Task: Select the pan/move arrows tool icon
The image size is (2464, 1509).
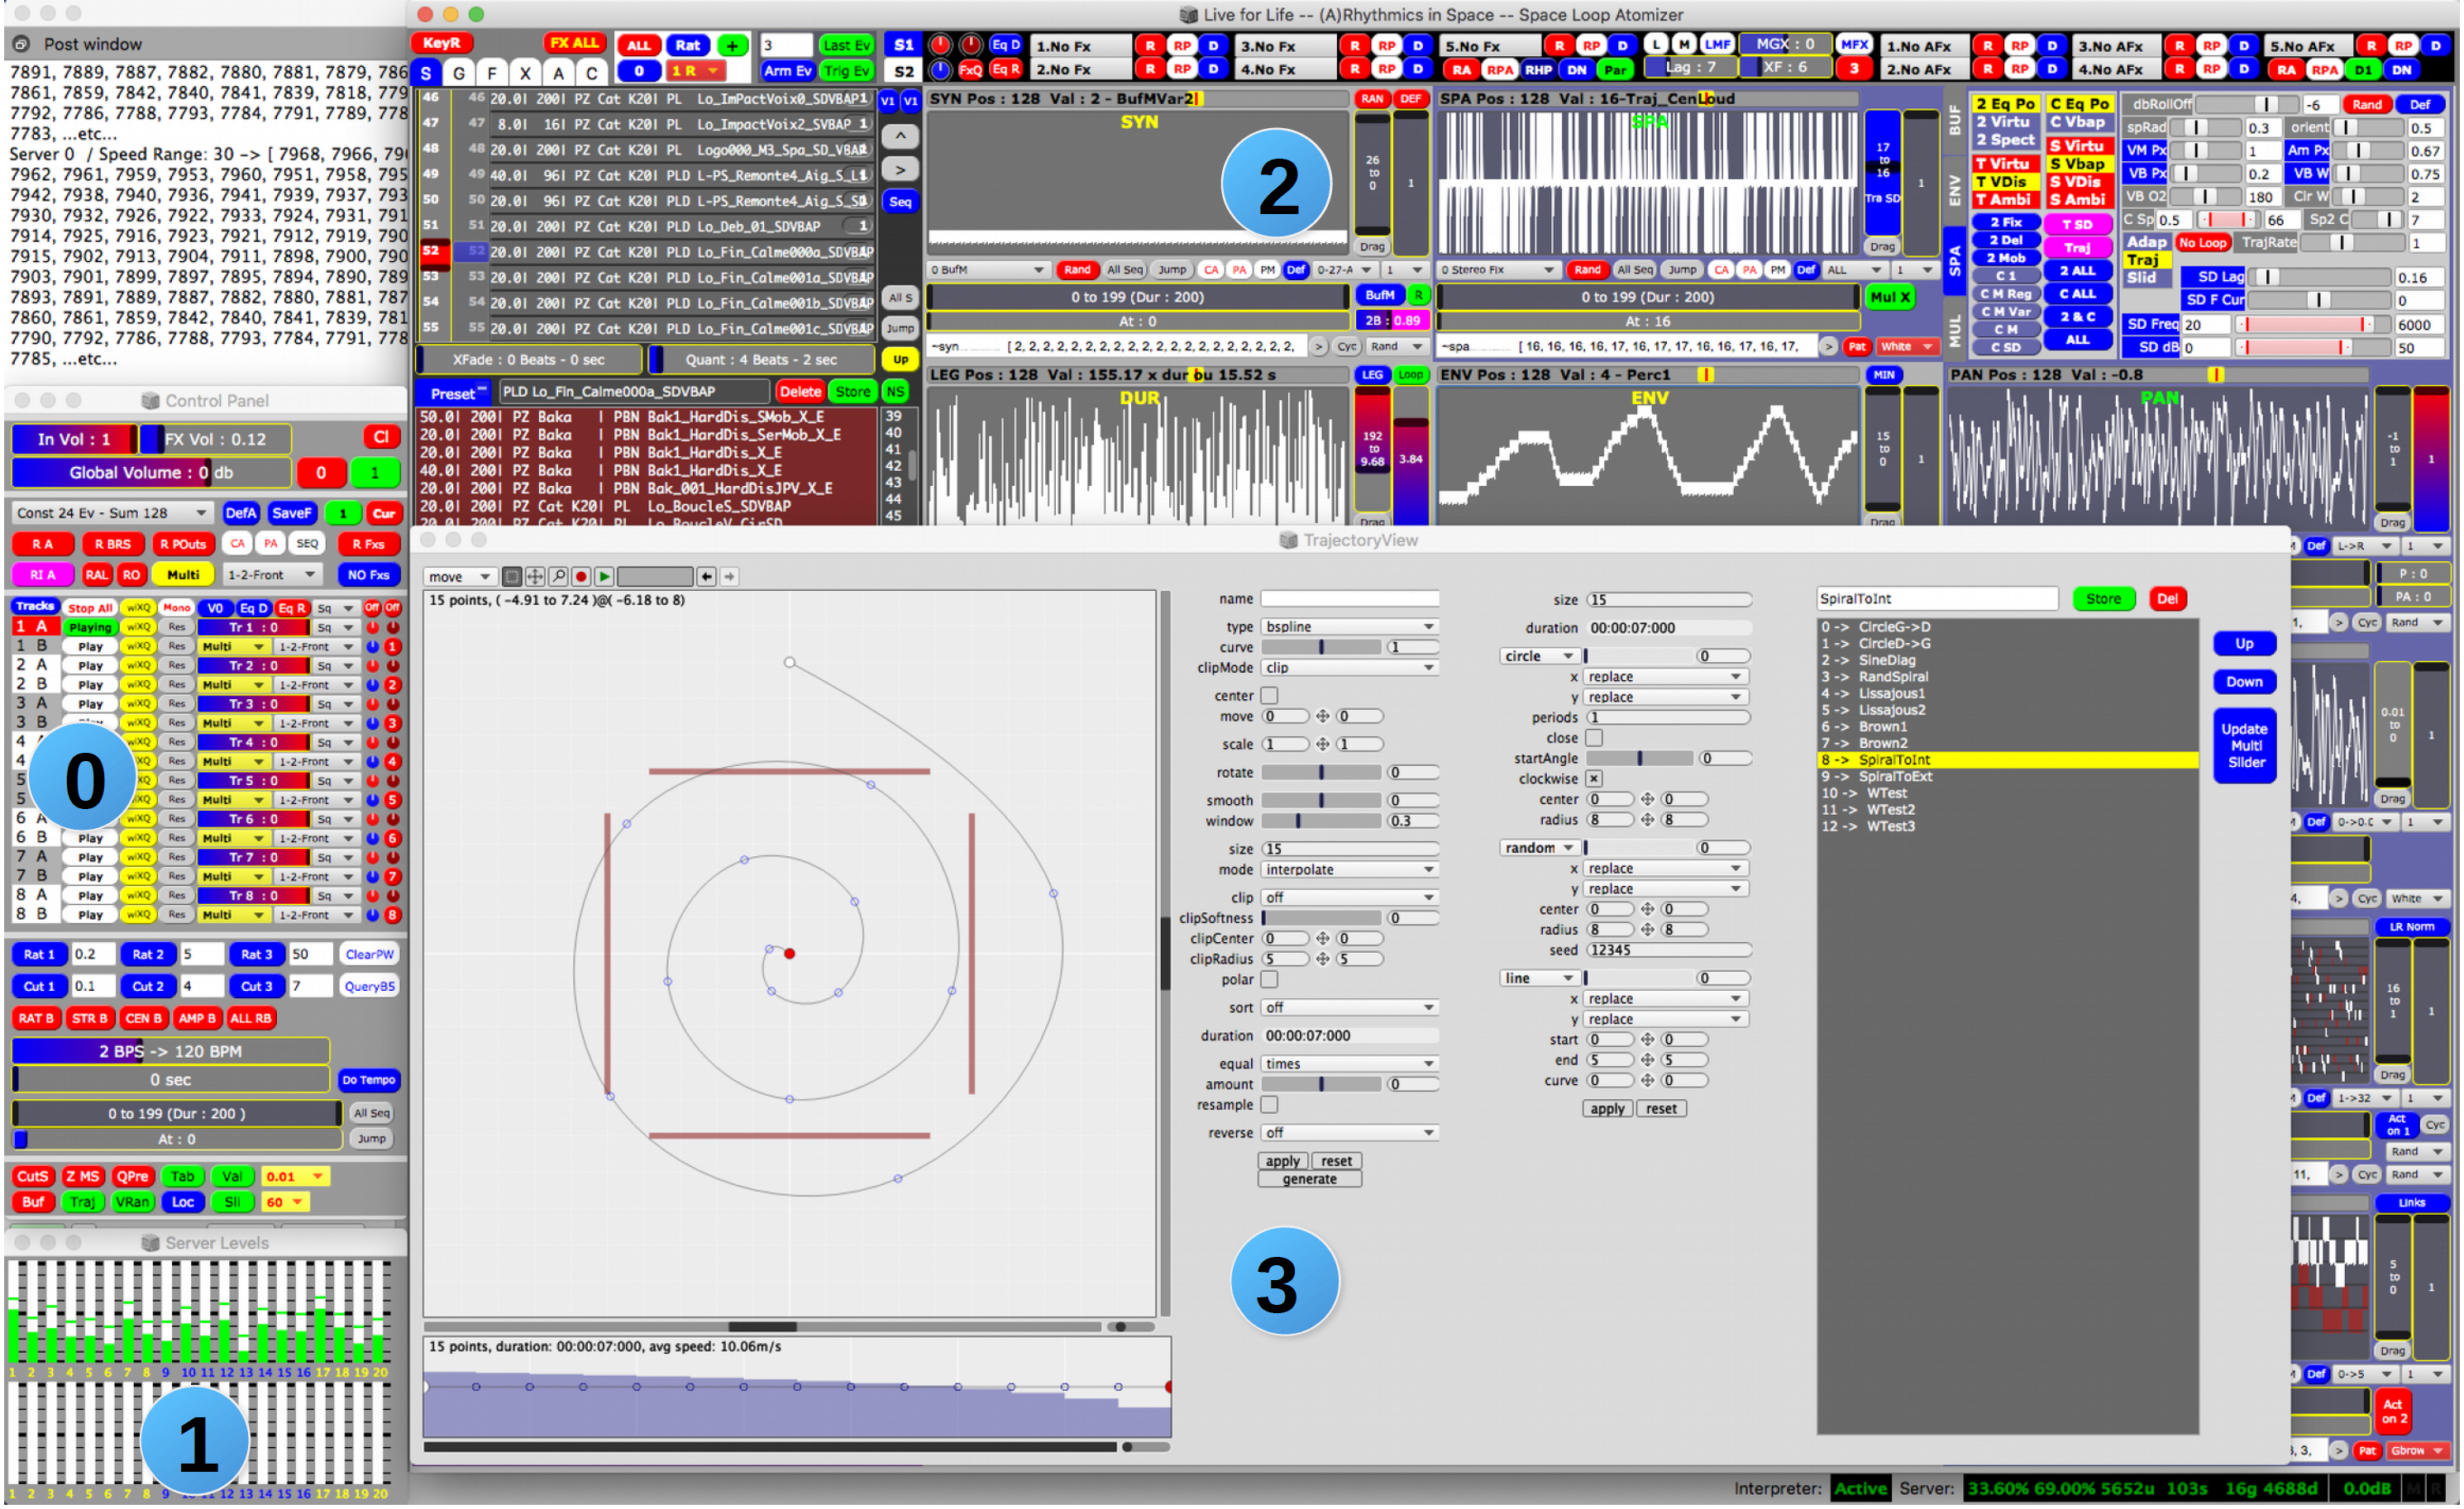Action: pos(535,577)
